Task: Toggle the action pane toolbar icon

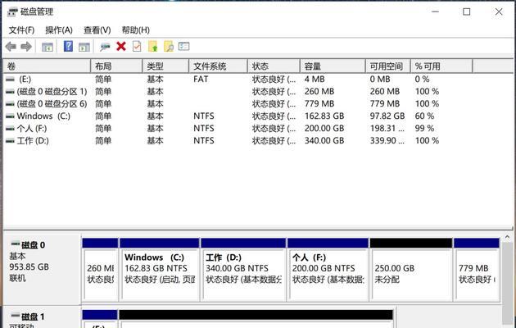Action: tap(84, 47)
